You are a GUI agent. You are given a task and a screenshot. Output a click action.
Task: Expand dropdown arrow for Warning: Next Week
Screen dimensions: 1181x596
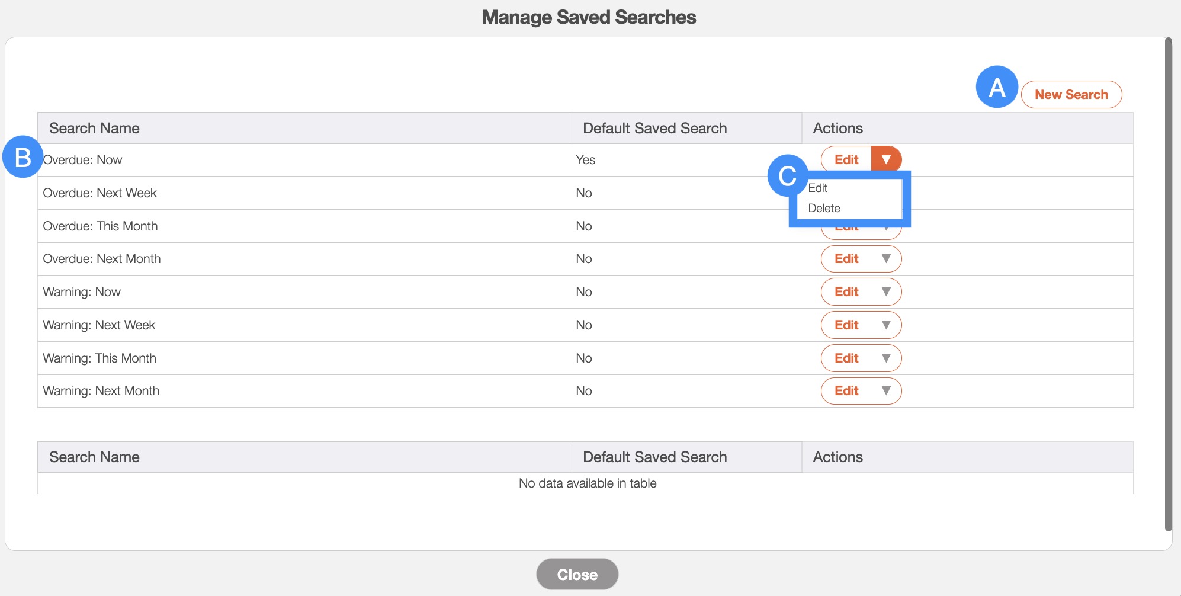point(886,325)
